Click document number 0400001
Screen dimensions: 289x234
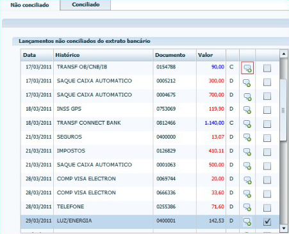click(x=166, y=221)
